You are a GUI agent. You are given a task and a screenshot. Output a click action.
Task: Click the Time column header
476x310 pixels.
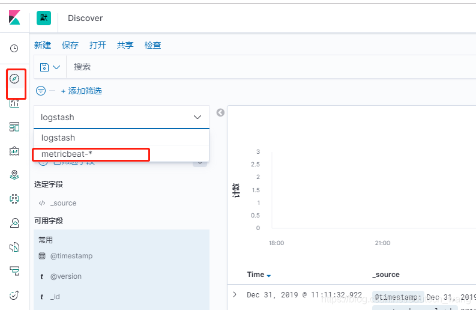coord(256,275)
